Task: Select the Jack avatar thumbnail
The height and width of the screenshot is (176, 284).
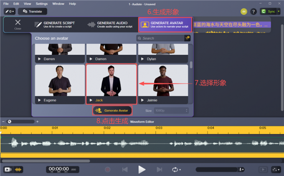Action: click(x=112, y=80)
